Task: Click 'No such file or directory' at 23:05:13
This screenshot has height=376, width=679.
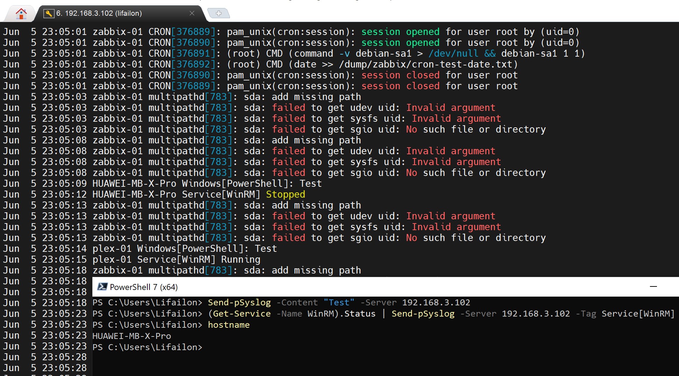Action: 476,238
